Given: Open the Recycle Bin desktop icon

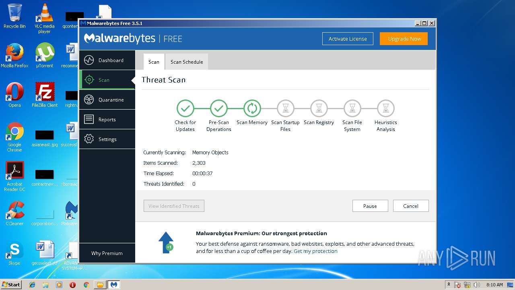Looking at the screenshot, I should coord(14,16).
